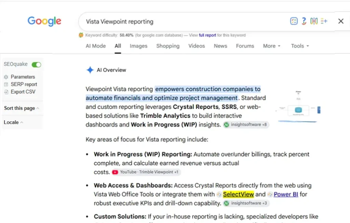Open the first SEO extension icon in search bar
350x223 pixels.
coord(294,21)
